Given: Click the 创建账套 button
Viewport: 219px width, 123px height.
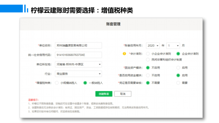Looking at the screenshot, I should click(104, 94).
